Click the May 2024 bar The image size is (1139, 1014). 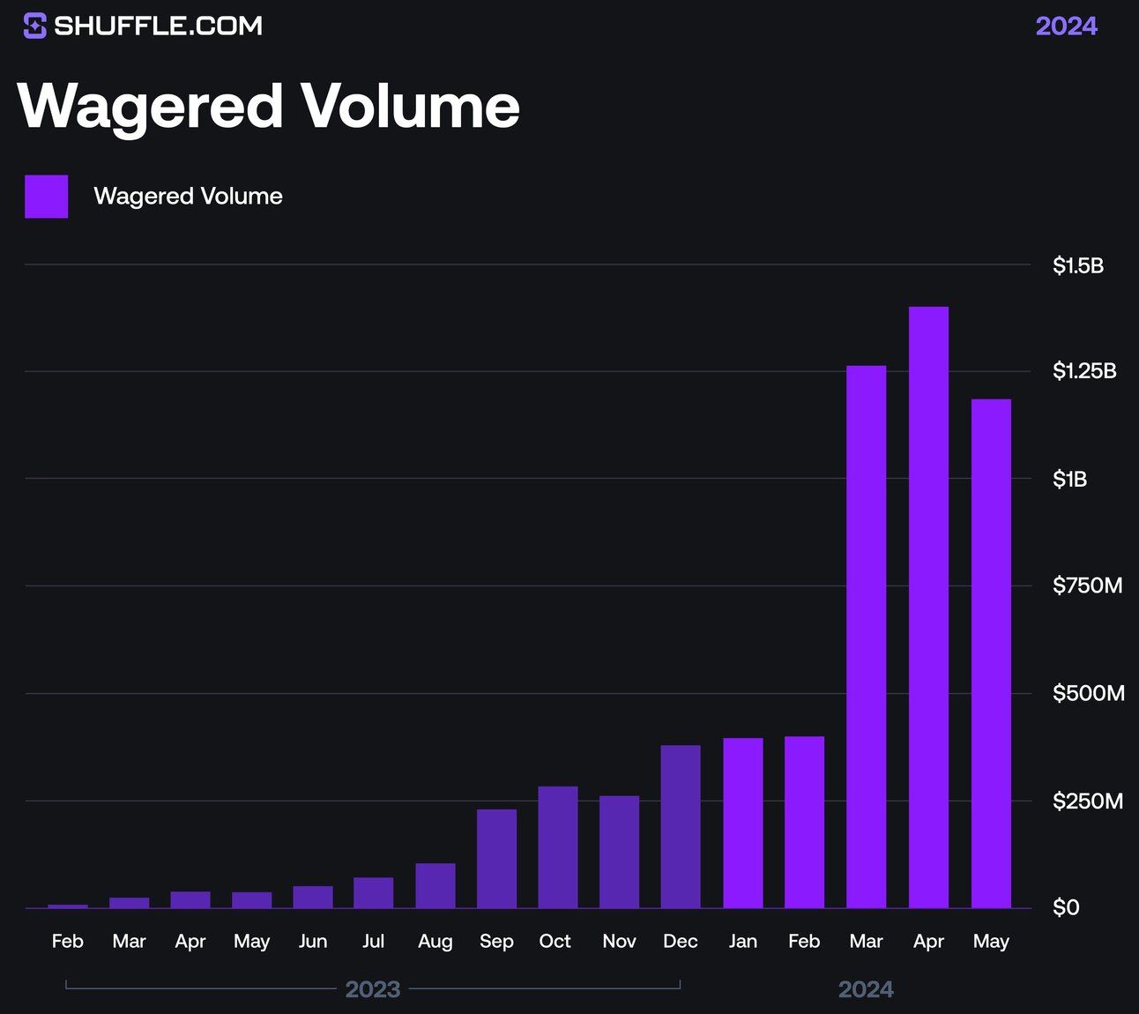tap(991, 653)
